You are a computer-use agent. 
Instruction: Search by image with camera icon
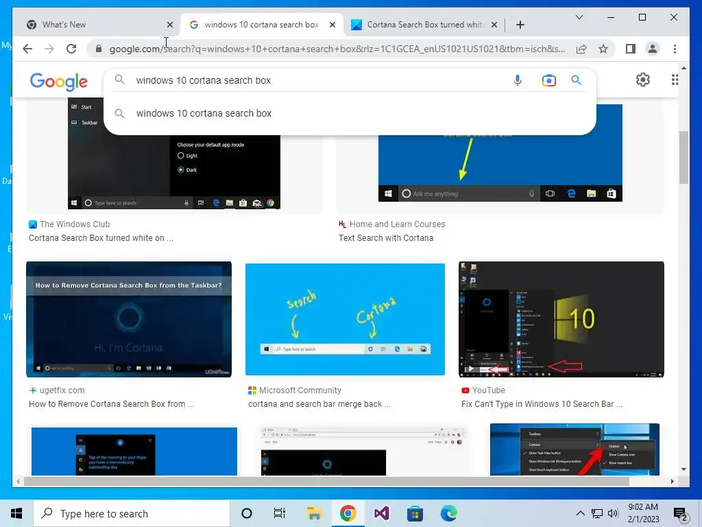click(x=548, y=80)
